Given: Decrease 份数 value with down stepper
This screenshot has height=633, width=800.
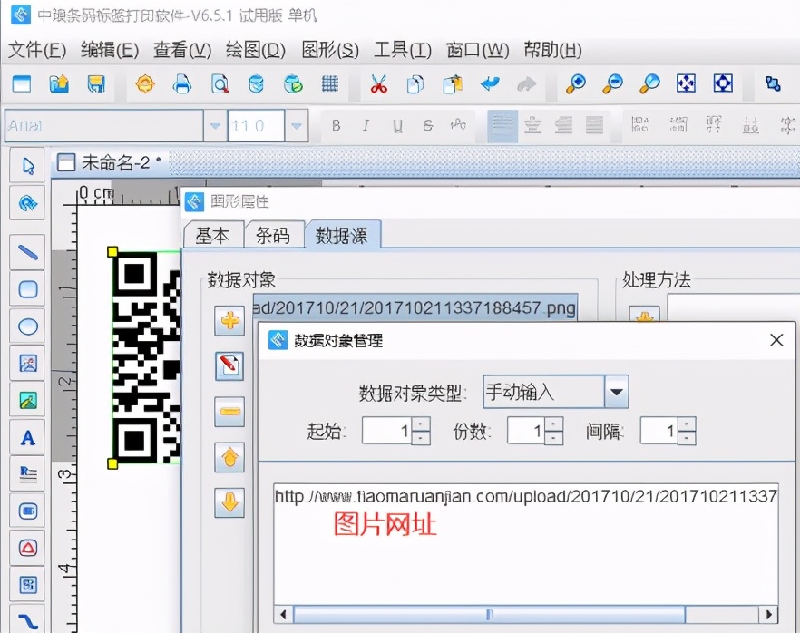Looking at the screenshot, I should point(554,438).
